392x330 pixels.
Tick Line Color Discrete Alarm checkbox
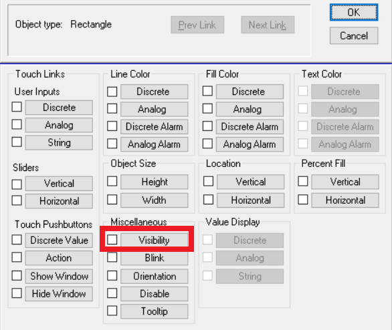112,126
